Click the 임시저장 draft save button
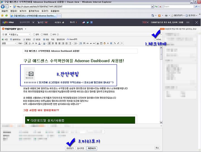This screenshot has height=152, width=201. point(80,148)
